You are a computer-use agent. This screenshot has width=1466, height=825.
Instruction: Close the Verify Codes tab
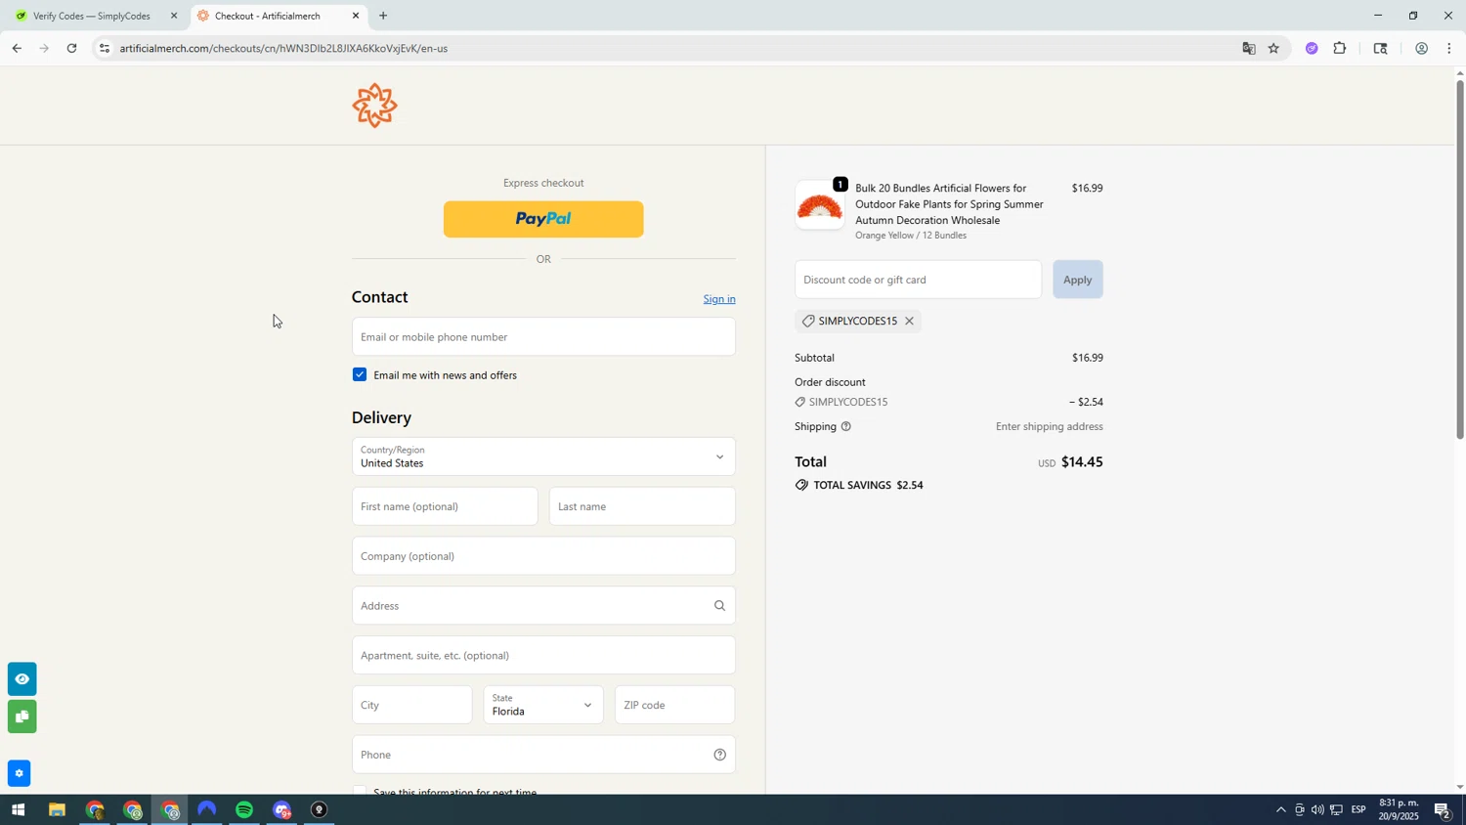pyautogui.click(x=174, y=16)
